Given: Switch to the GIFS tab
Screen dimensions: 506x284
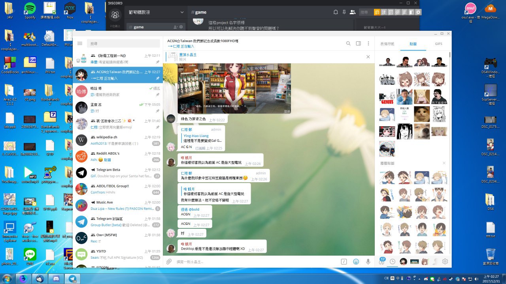Looking at the screenshot, I should click(438, 44).
